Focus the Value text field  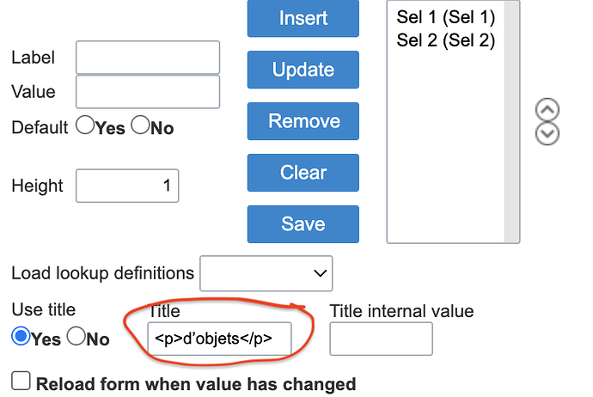tap(148, 92)
